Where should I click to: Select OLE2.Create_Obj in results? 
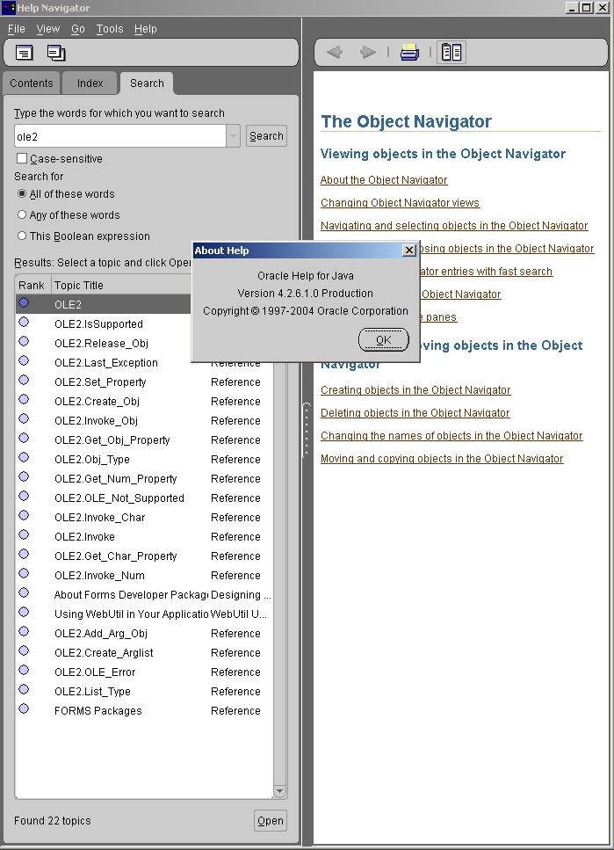[x=144, y=401]
